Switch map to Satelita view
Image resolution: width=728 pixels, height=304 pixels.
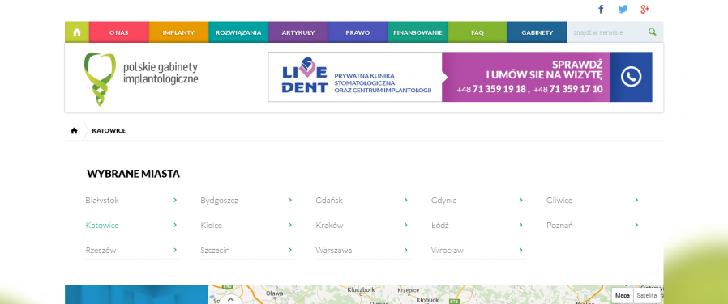click(647, 295)
